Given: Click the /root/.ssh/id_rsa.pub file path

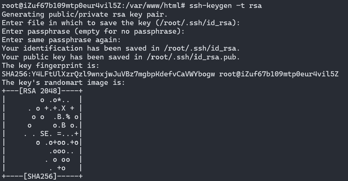Looking at the screenshot, I should [x=191, y=57].
